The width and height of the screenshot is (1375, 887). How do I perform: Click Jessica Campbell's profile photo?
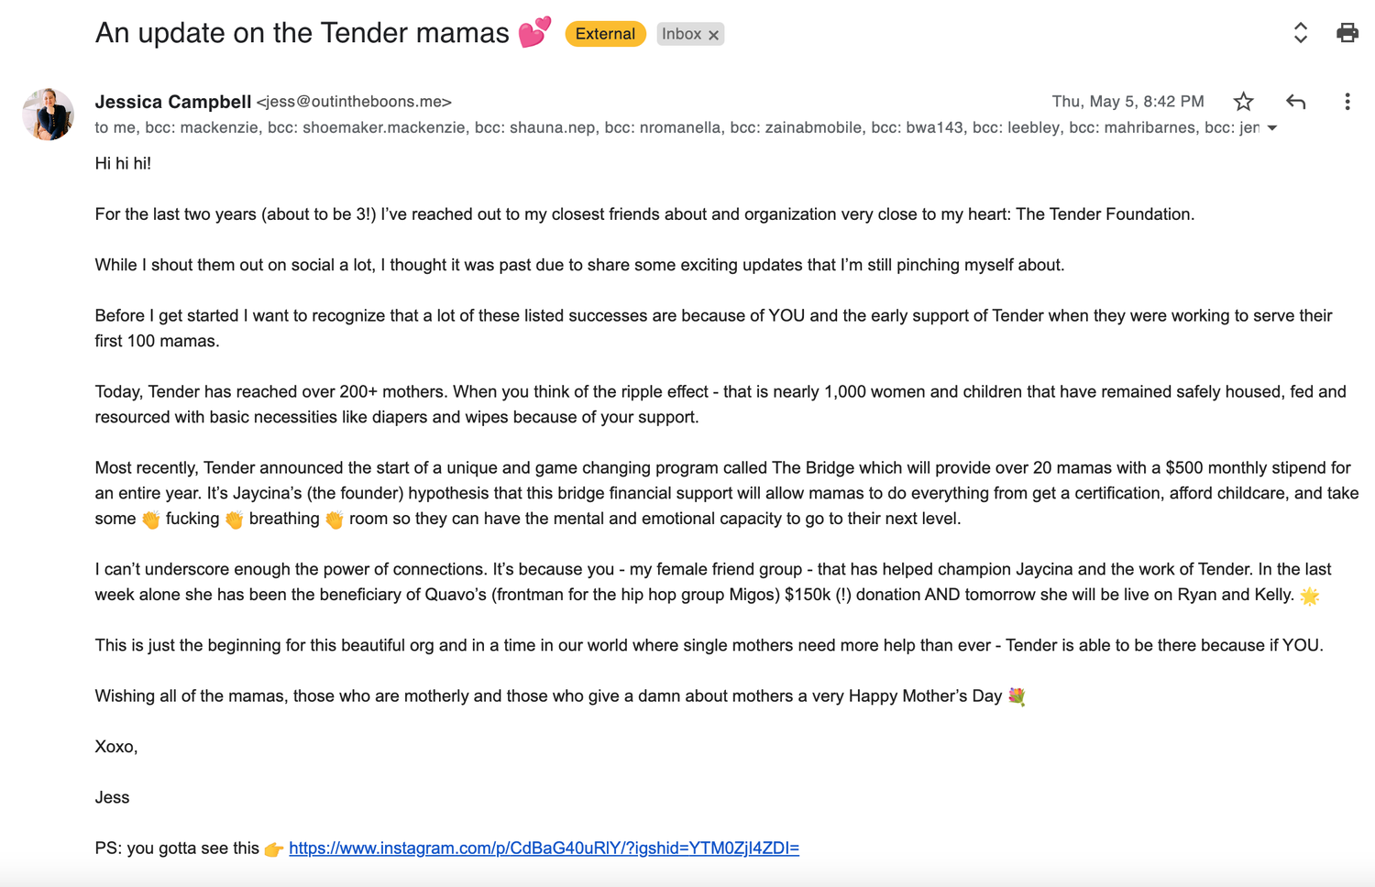(48, 114)
